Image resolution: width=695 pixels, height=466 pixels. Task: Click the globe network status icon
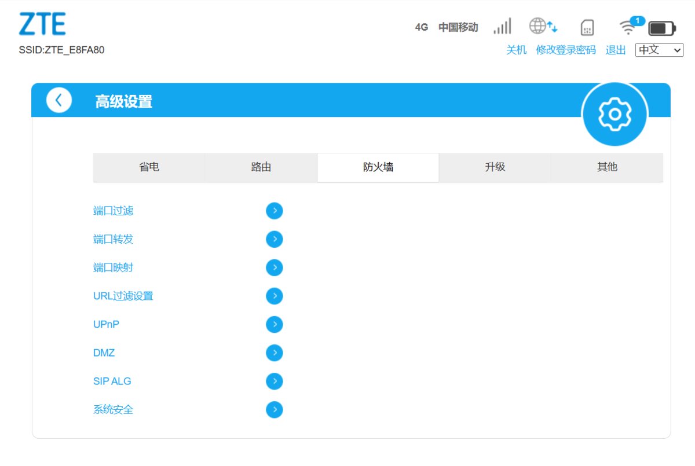543,26
